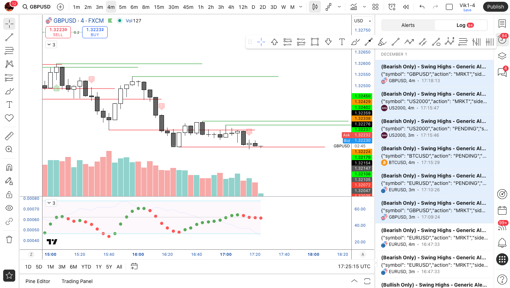Click the compare or add symbol plus icon
This screenshot has height=288, width=510.
(60, 7)
